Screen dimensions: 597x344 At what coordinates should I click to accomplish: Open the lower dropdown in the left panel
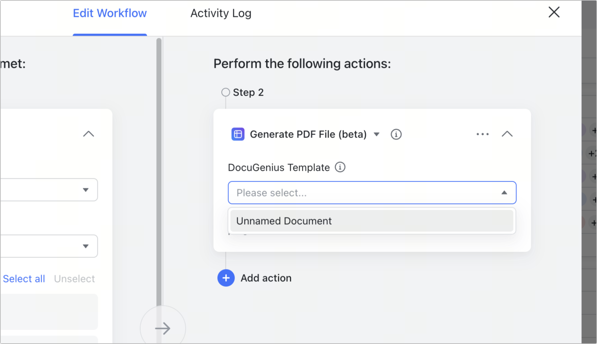click(86, 246)
